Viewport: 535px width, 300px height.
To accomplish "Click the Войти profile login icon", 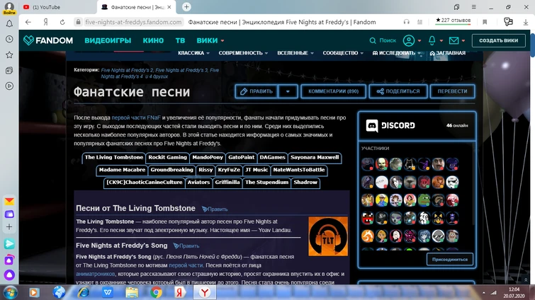I will coord(9,8).
